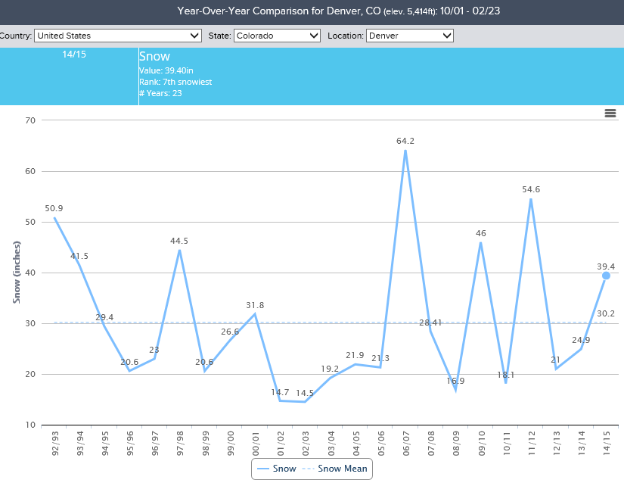Click the Snow summary panel title
This screenshot has width=624, height=483.
pos(155,57)
